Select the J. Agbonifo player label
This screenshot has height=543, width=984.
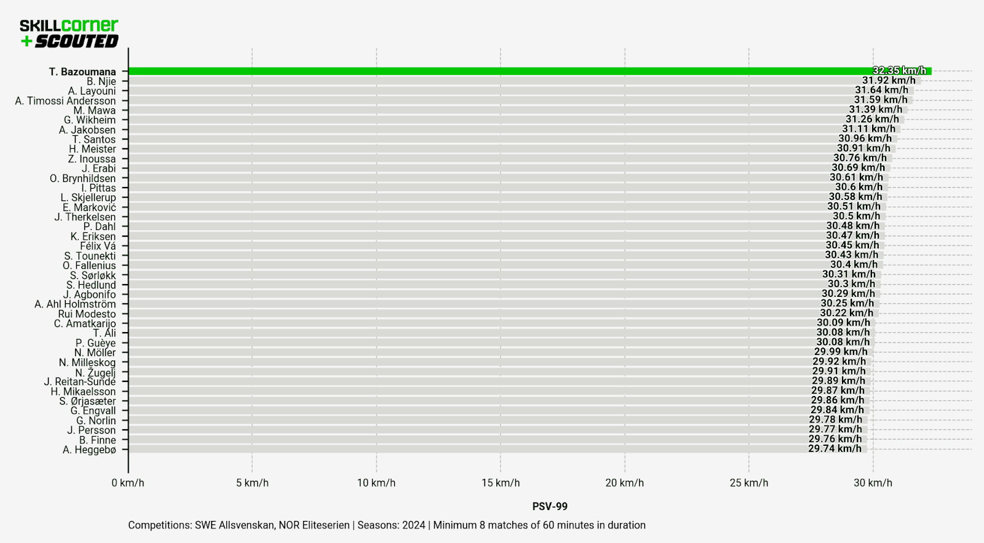tap(89, 295)
